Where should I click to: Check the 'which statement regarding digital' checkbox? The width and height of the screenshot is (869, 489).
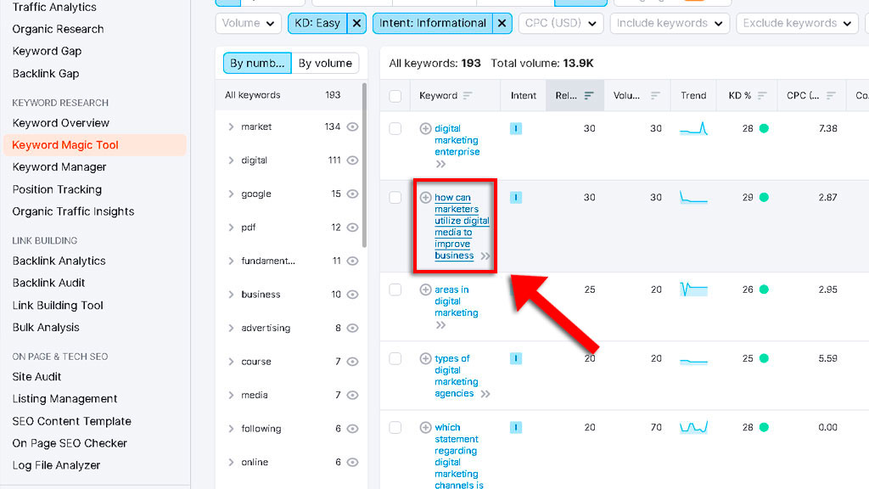pyautogui.click(x=395, y=428)
